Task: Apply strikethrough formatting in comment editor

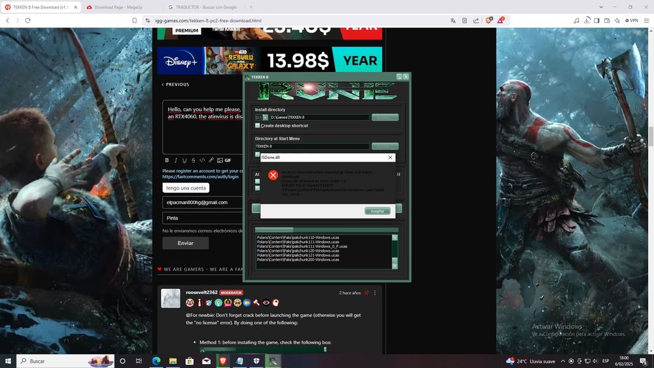Action: tap(193, 160)
